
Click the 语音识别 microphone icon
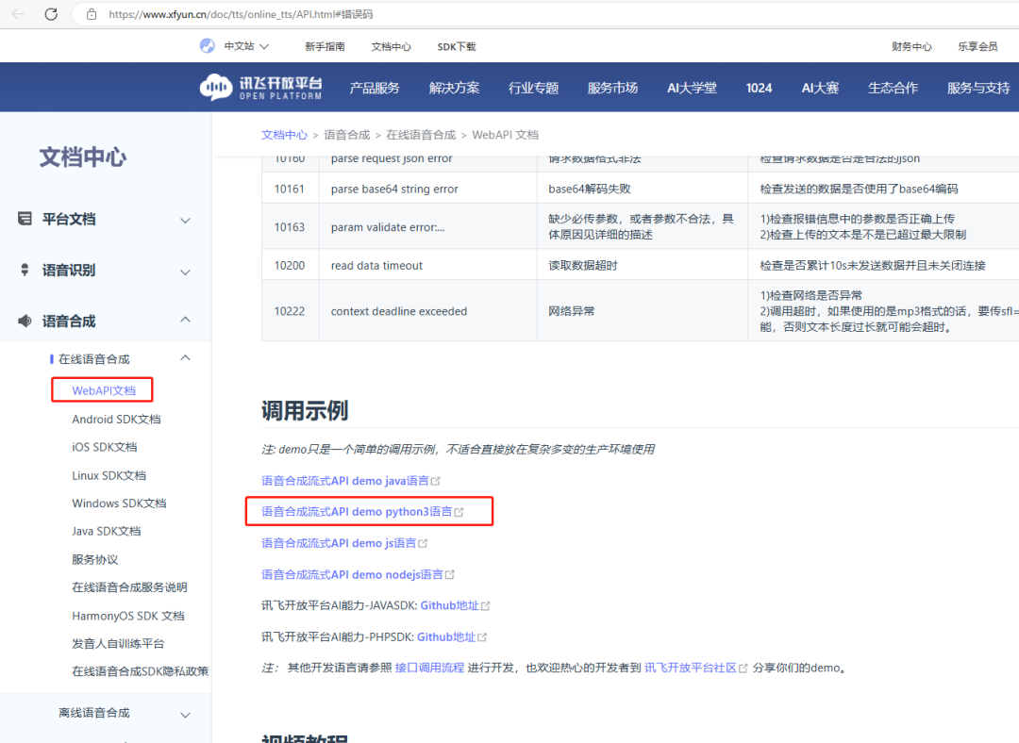25,270
